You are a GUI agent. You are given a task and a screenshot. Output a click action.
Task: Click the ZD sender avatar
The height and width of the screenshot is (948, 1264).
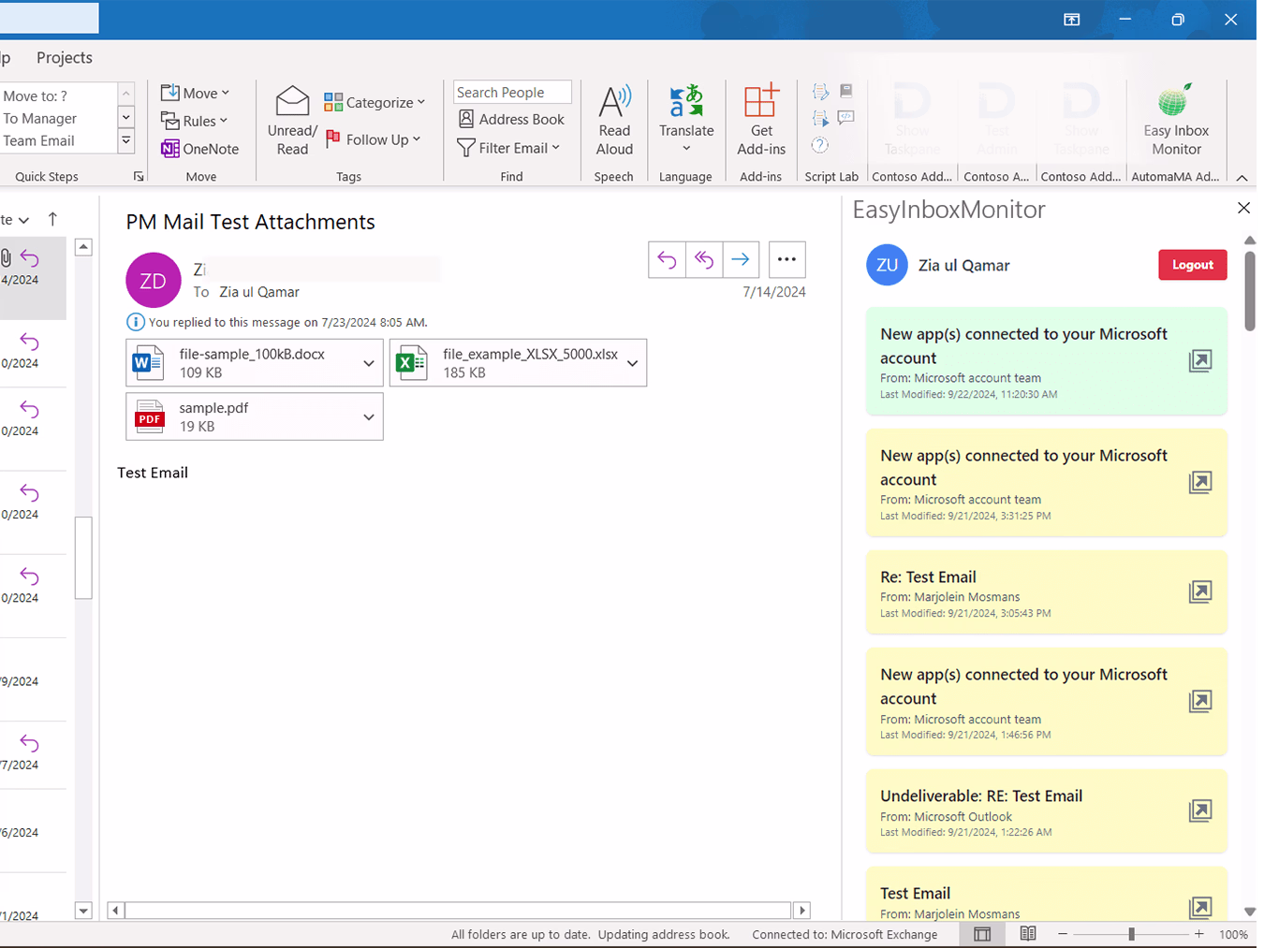154,280
